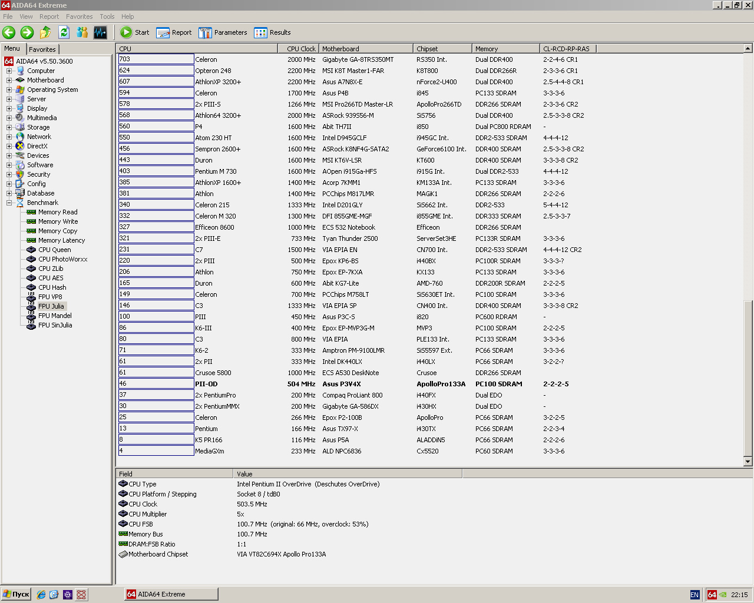Collapse the Benchmark tree node

click(x=9, y=203)
